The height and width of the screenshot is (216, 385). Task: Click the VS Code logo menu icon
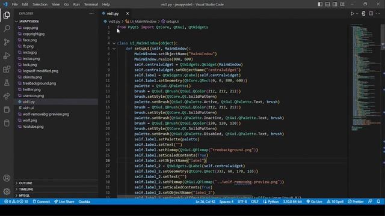click(5, 4)
